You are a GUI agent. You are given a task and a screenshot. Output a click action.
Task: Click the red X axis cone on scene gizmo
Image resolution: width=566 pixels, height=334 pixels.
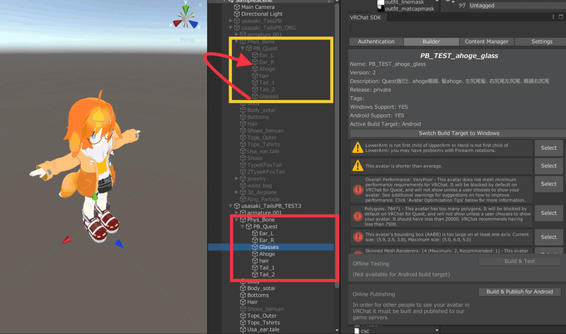(178, 23)
